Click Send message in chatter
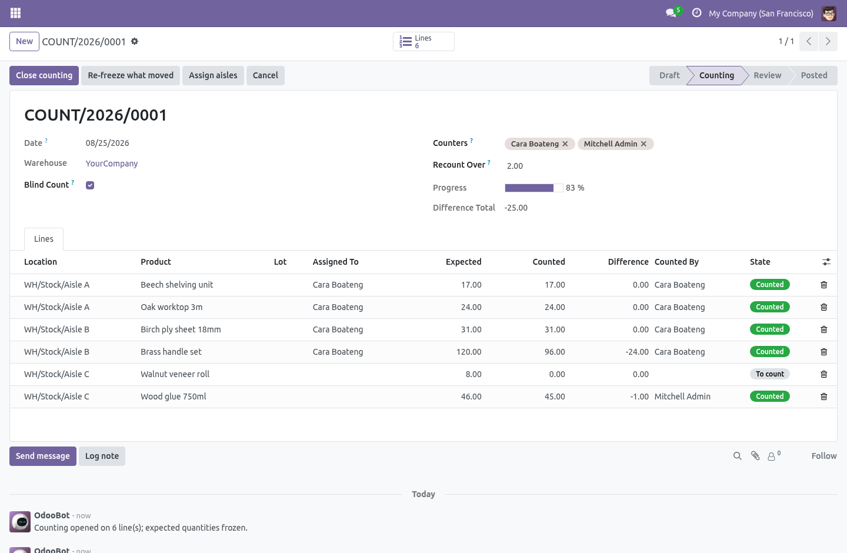Screen dimensions: 847x553 43,456
